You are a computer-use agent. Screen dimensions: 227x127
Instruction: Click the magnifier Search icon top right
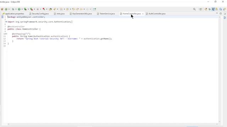pos(194,9)
